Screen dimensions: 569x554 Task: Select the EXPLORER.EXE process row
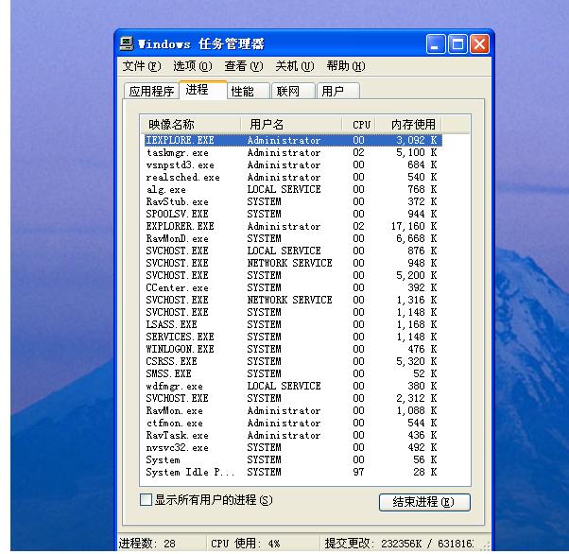(293, 226)
